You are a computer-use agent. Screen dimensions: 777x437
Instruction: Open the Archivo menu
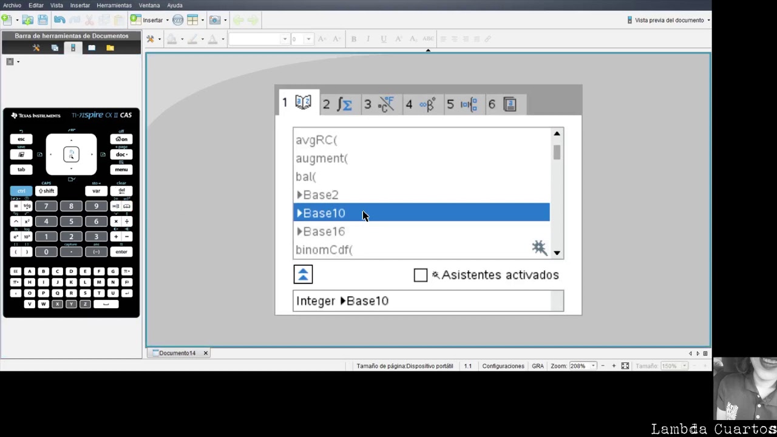tap(12, 5)
